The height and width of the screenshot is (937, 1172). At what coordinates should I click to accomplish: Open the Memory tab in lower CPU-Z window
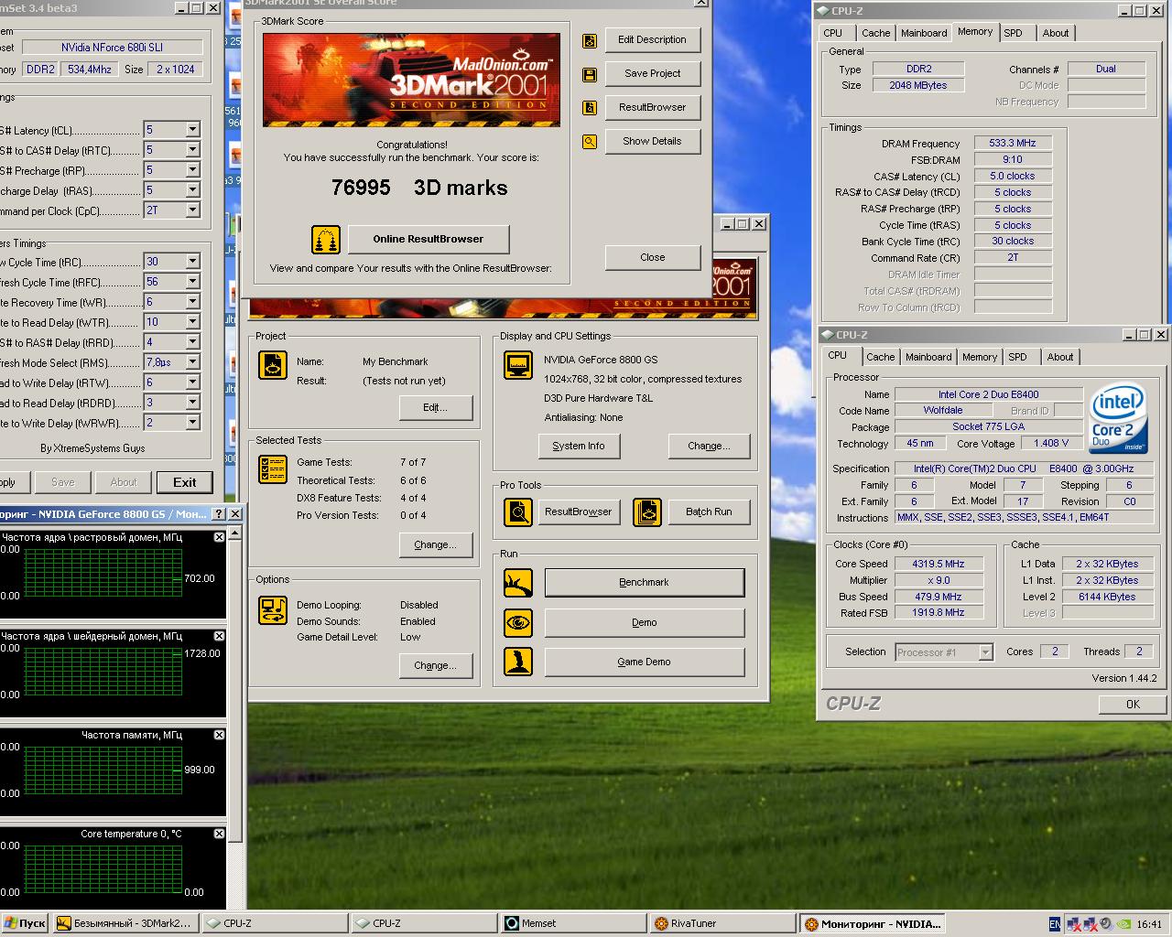point(980,357)
